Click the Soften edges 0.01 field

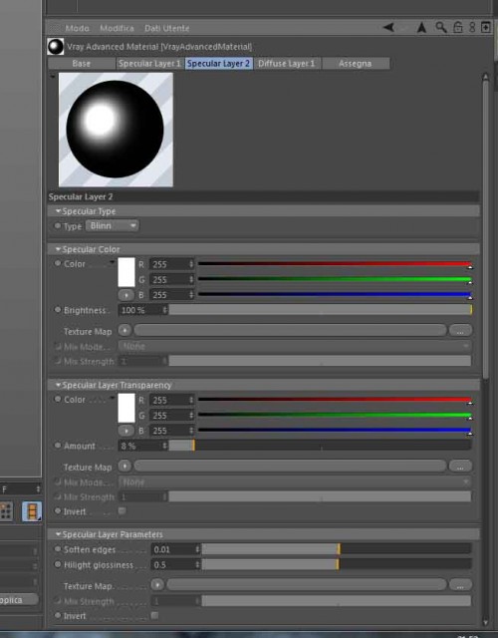[175, 549]
